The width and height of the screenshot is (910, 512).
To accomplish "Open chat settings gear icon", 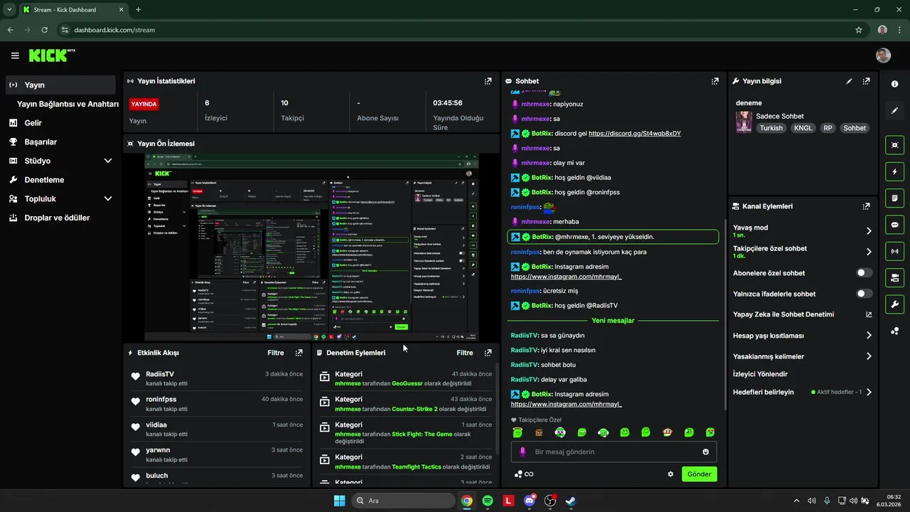I will point(670,474).
